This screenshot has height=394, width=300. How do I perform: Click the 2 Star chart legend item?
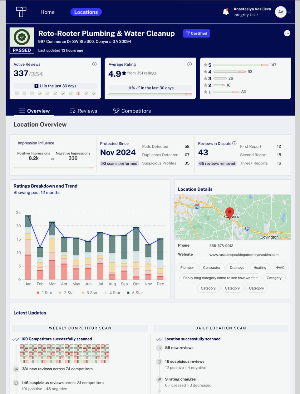pyautogui.click(x=67, y=293)
